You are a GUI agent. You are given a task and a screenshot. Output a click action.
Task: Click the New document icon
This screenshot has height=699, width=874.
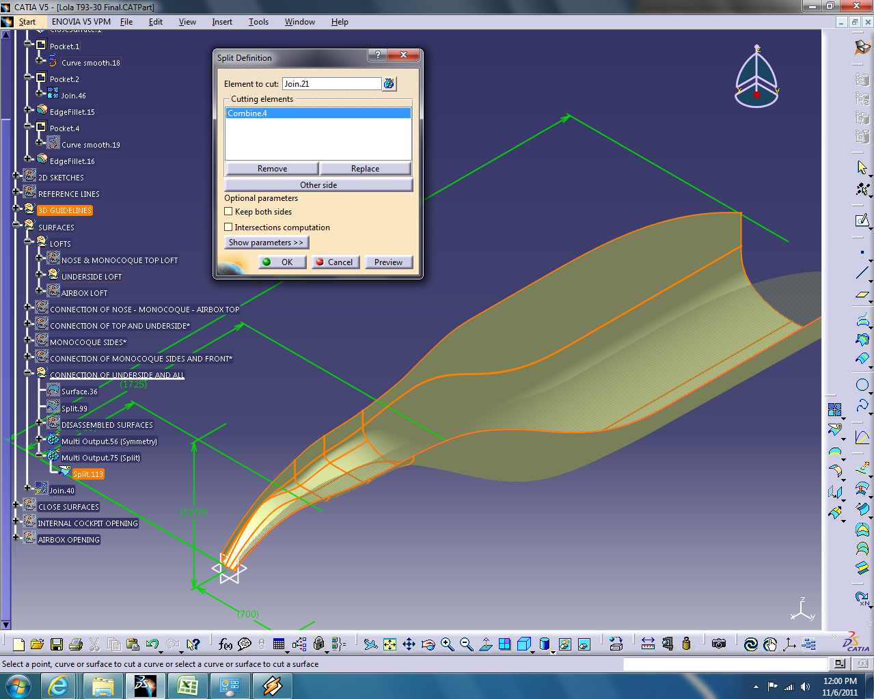pyautogui.click(x=18, y=644)
